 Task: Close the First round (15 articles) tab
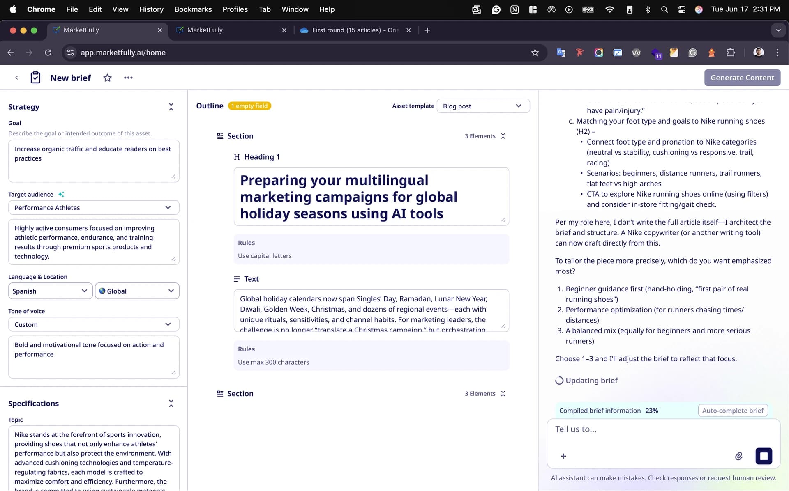[408, 30]
